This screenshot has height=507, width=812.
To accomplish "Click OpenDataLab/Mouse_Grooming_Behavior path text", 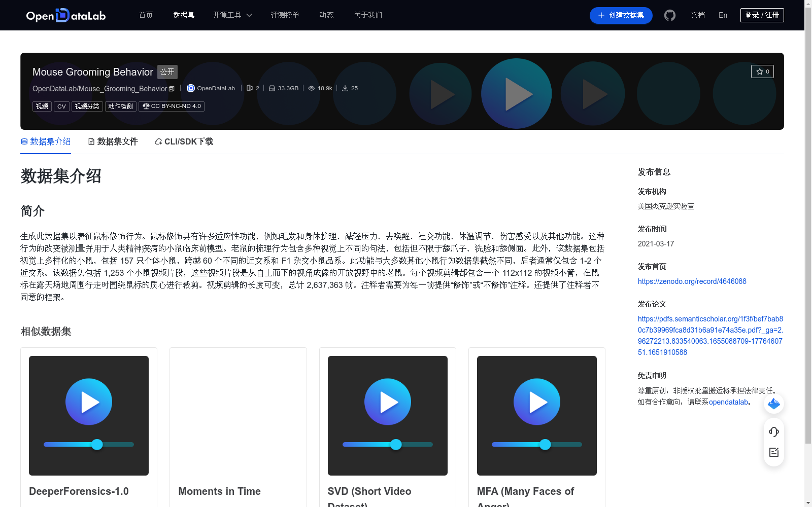I will point(100,89).
